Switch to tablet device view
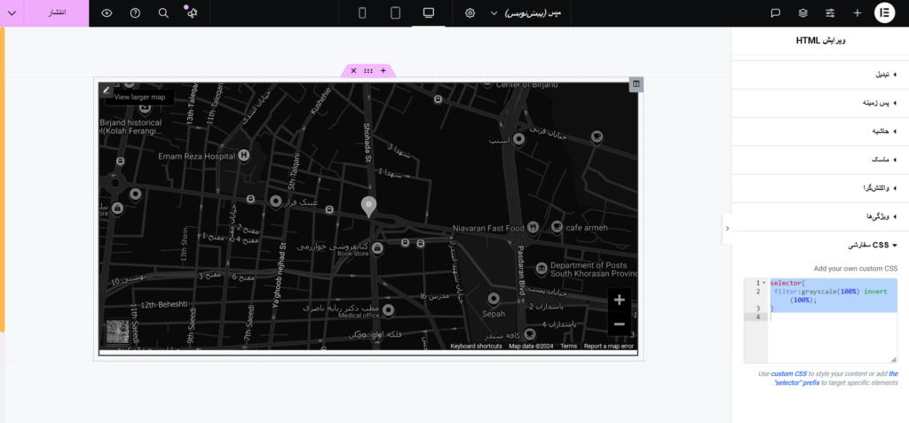 click(395, 13)
